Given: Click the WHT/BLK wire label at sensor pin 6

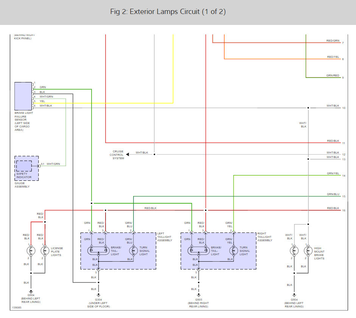Looking at the screenshot, I should [46, 106].
